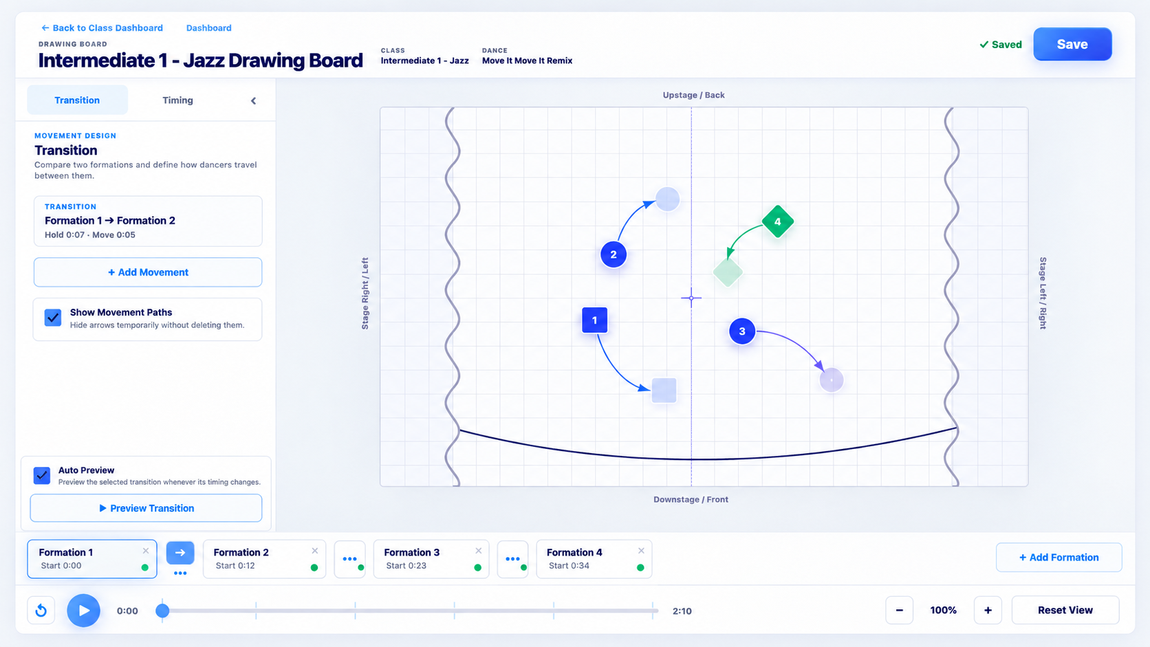Toggle Show Movement Paths checkbox

tap(53, 318)
